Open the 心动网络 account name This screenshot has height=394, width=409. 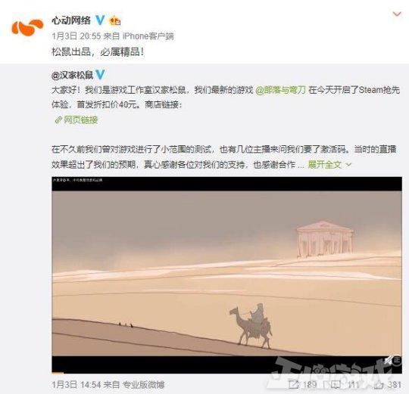71,20
